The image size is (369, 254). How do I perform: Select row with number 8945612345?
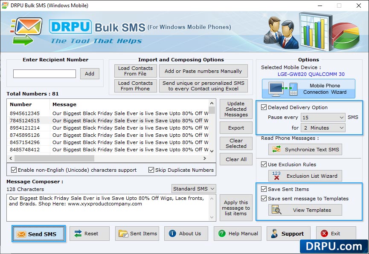click(109, 113)
